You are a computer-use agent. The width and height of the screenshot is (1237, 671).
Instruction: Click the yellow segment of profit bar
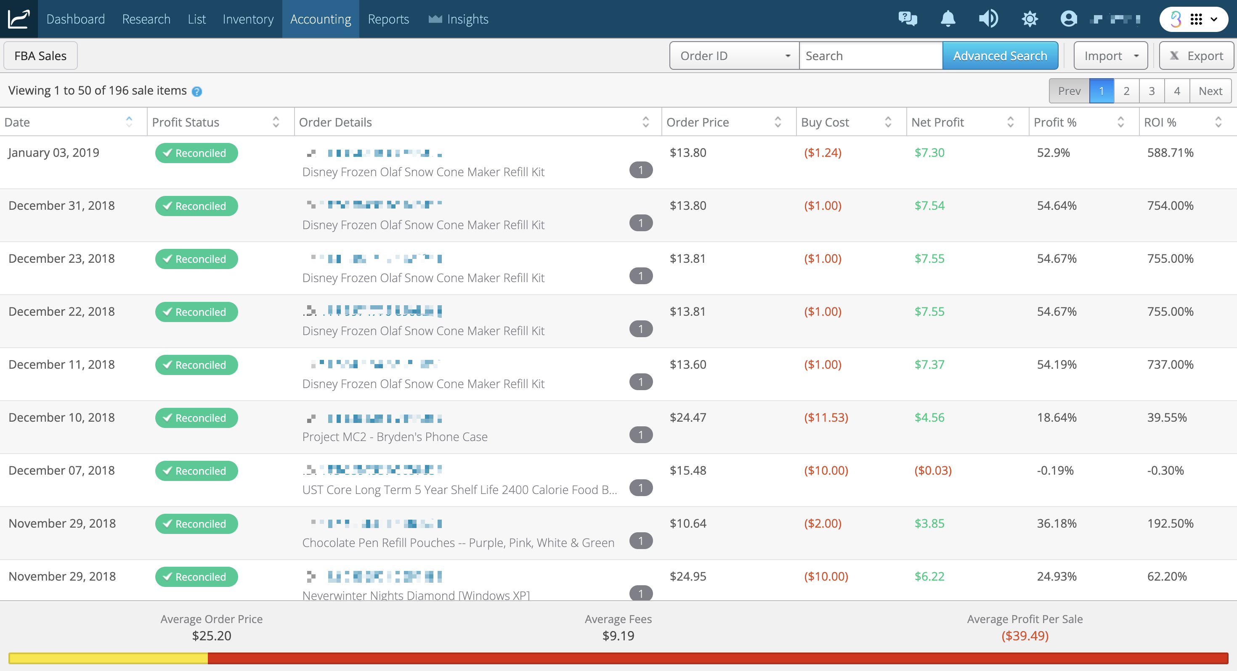(x=108, y=658)
